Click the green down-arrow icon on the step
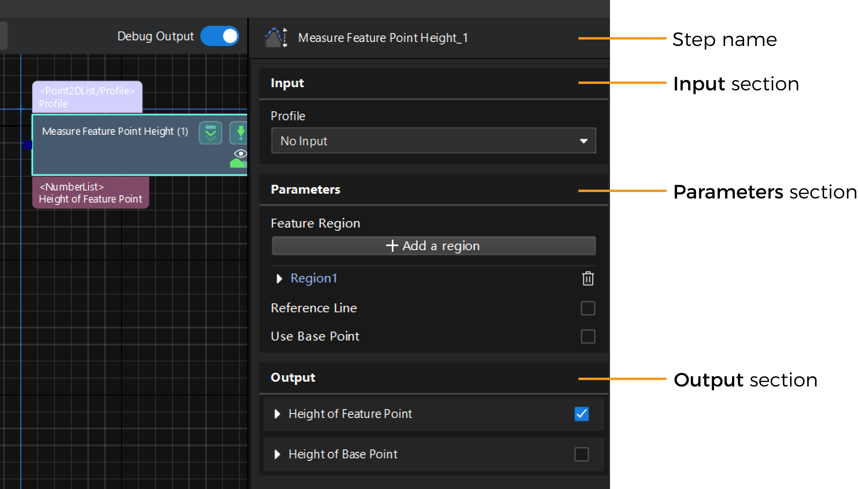This screenshot has height=489, width=858. coord(240,133)
